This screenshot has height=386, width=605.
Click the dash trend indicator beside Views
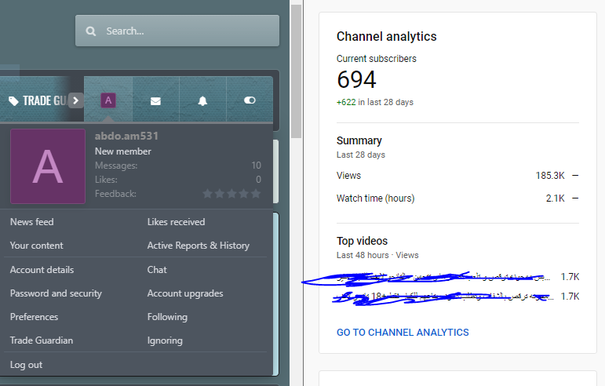[575, 176]
